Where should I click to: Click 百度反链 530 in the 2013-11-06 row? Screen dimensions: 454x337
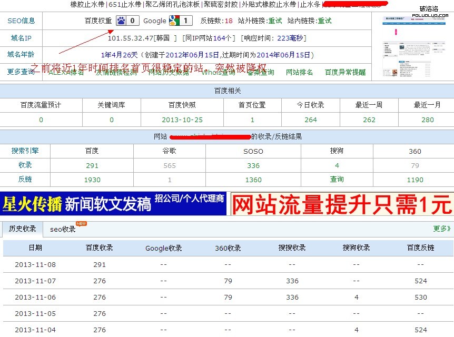point(421,298)
